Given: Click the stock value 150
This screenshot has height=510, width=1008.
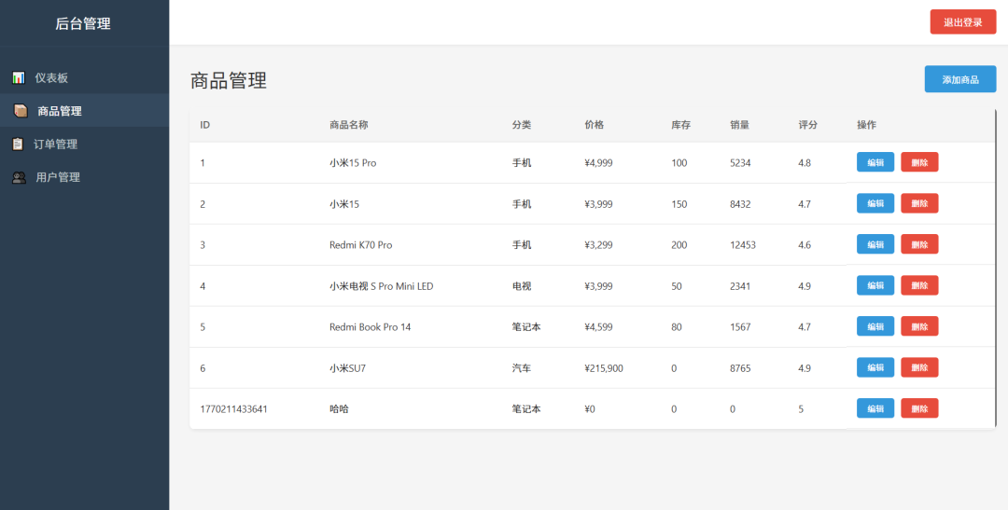Looking at the screenshot, I should (679, 203).
